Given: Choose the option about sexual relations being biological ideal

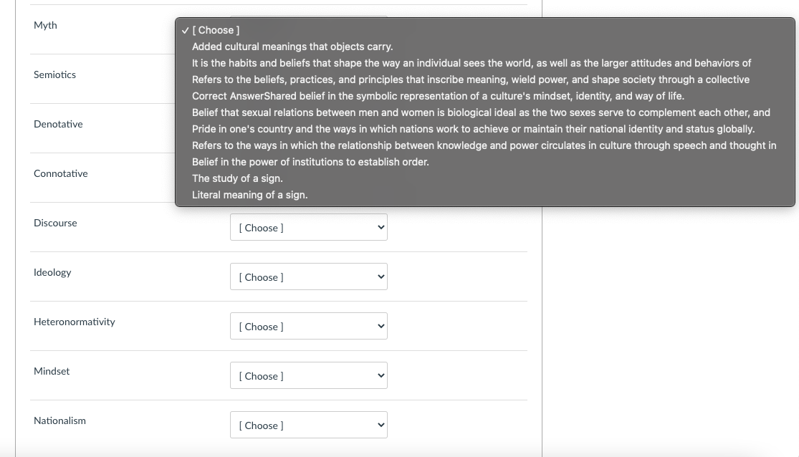Looking at the screenshot, I should tap(480, 112).
